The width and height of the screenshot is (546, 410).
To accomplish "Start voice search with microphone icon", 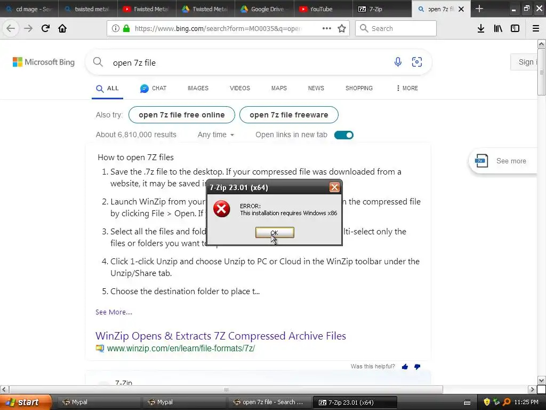I will pyautogui.click(x=398, y=62).
